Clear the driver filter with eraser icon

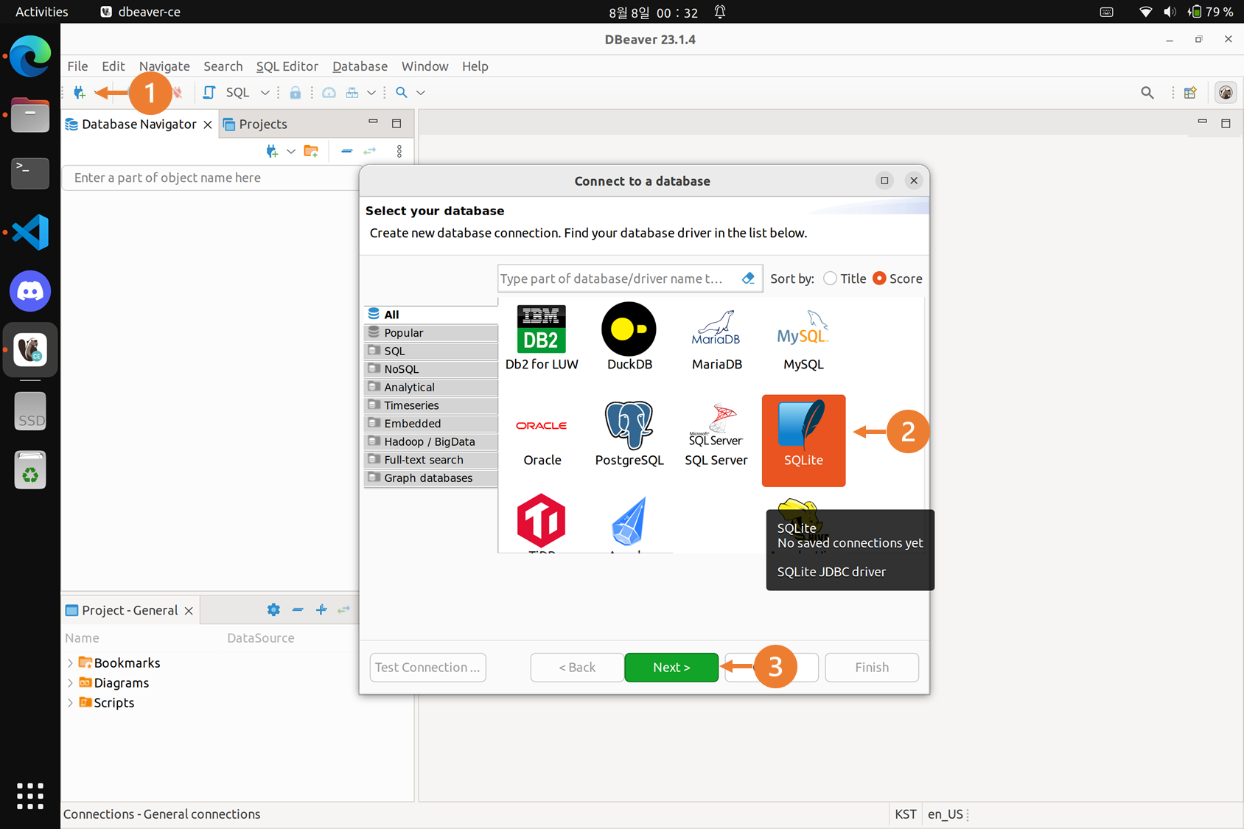(748, 278)
